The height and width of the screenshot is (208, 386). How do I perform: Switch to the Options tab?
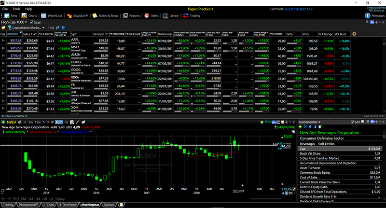click(109, 205)
